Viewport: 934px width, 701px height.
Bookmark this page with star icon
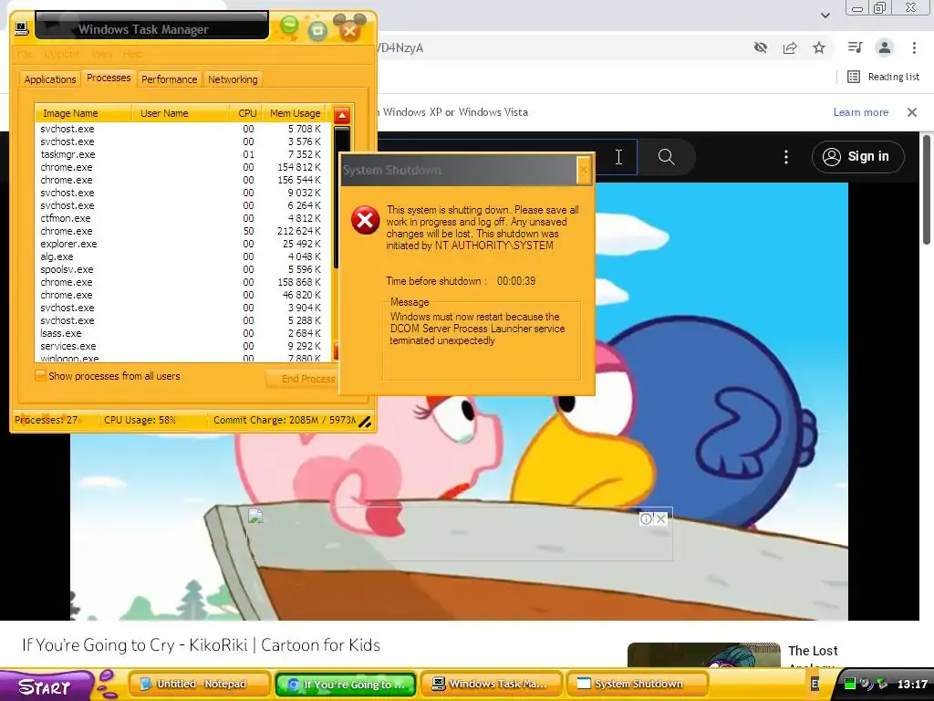tap(819, 47)
